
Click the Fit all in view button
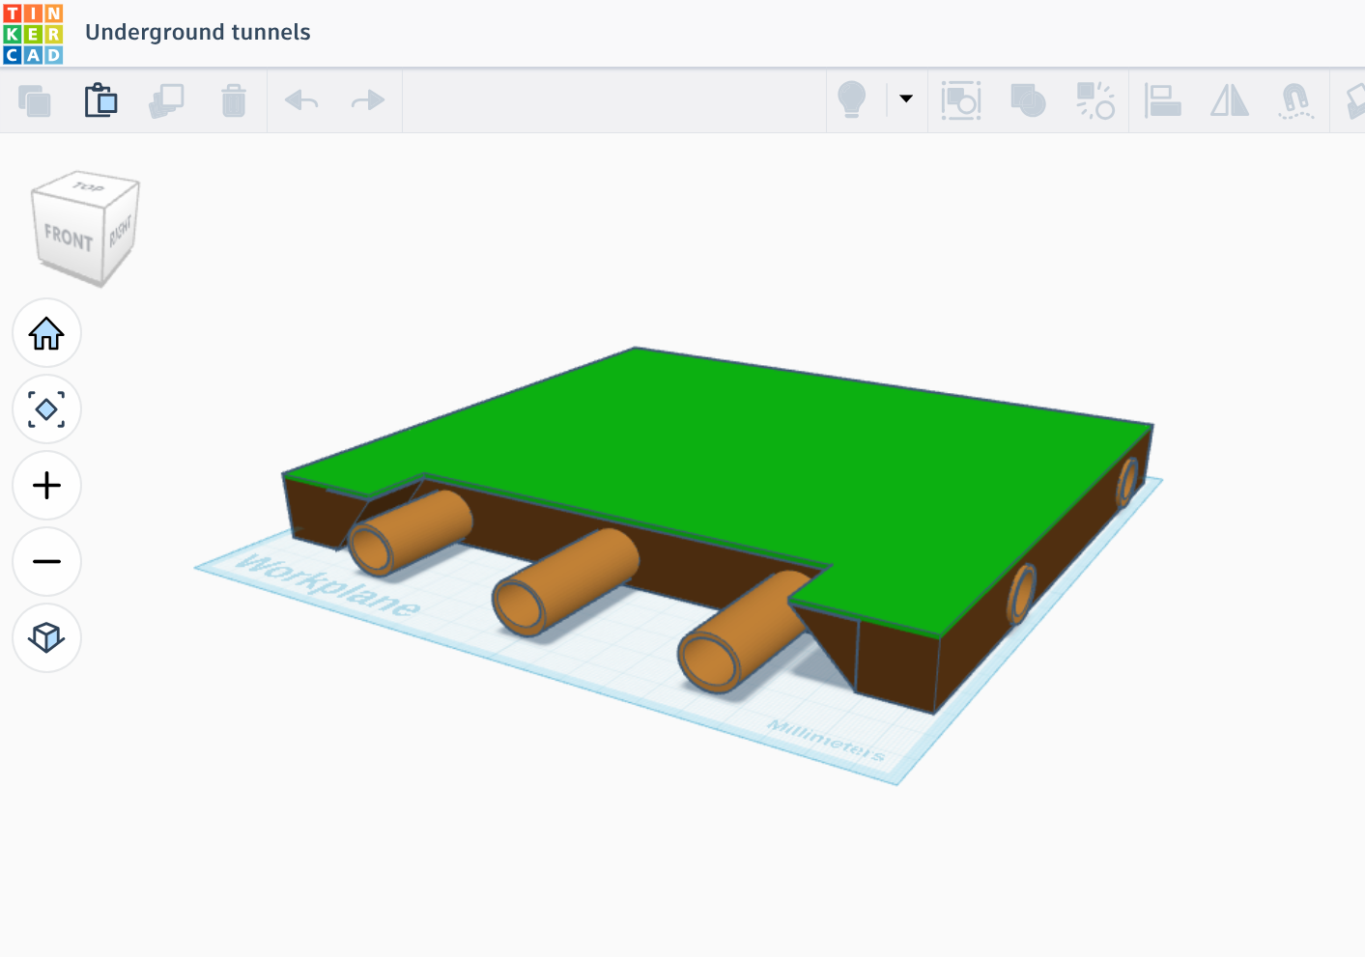point(46,409)
